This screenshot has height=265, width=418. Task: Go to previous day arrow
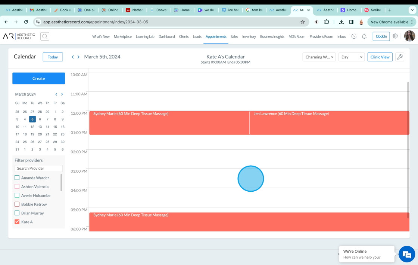pos(72,57)
